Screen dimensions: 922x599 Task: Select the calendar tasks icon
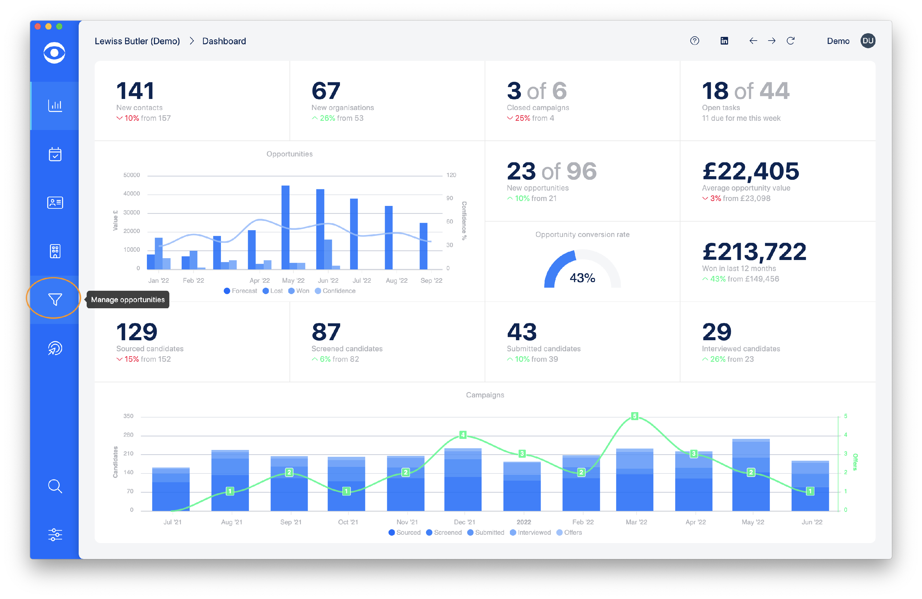tap(55, 154)
